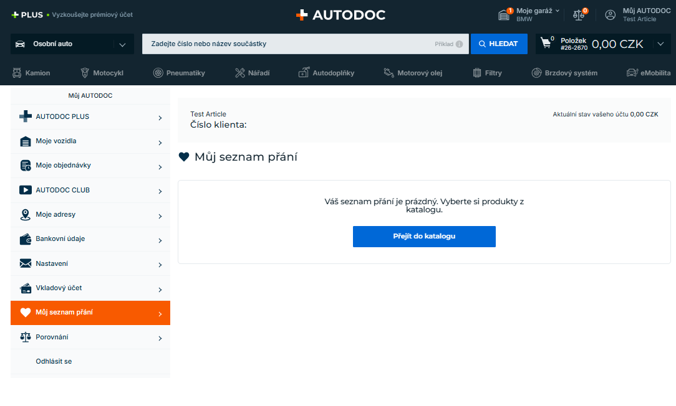Expand the cart total dropdown arrow
Viewport: 676px width, 406px height.
click(660, 44)
